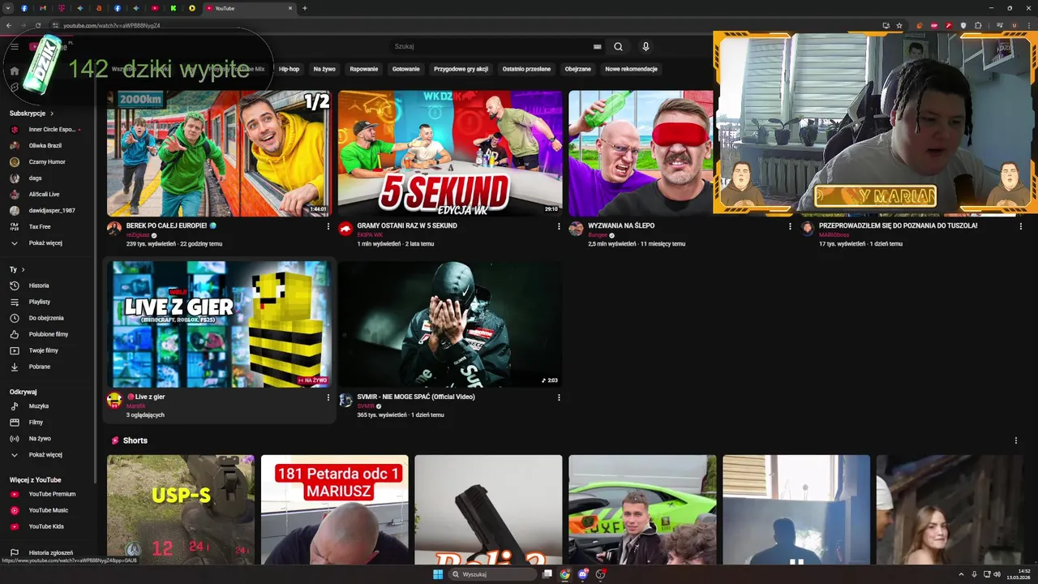Open the Subskrypcje section chevron
This screenshot has height=584, width=1038.
pos(52,114)
